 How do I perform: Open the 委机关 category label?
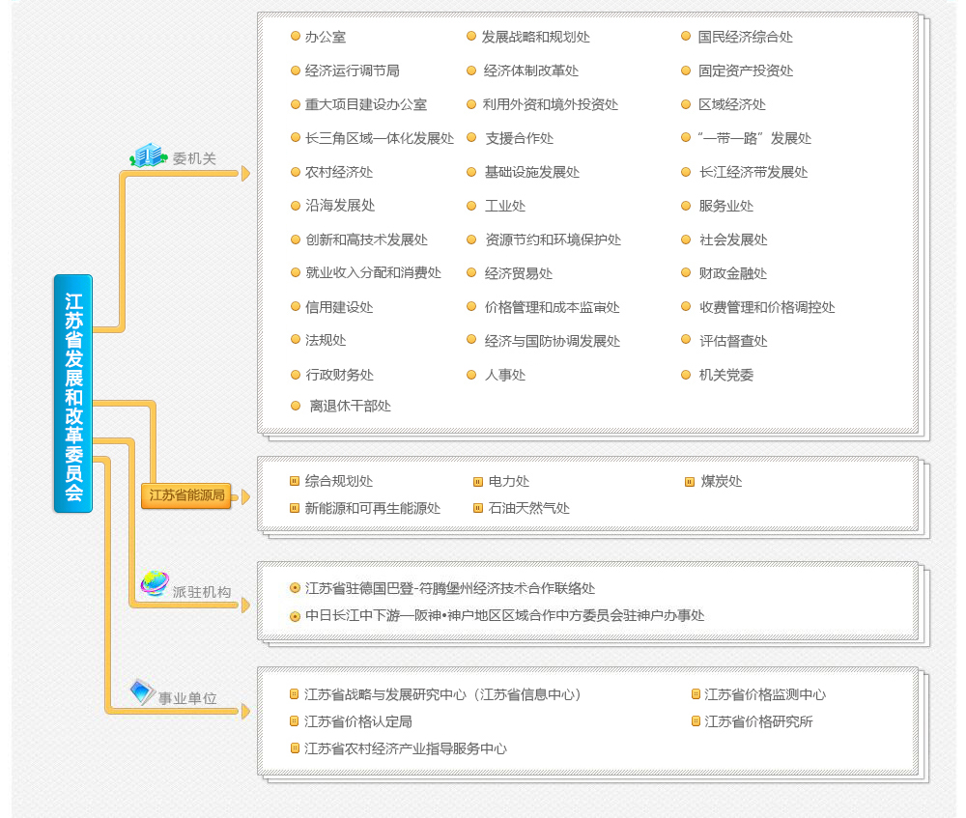tap(194, 159)
